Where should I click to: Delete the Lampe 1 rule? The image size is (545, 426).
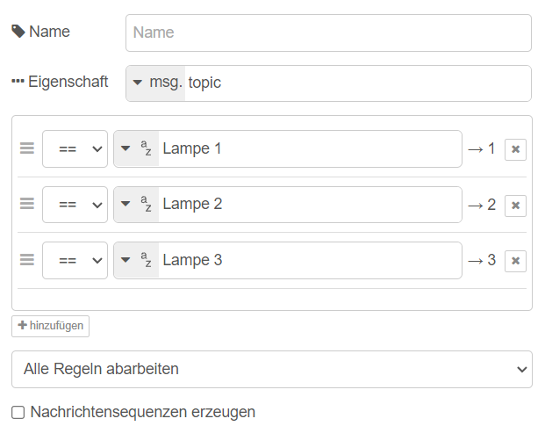point(515,149)
